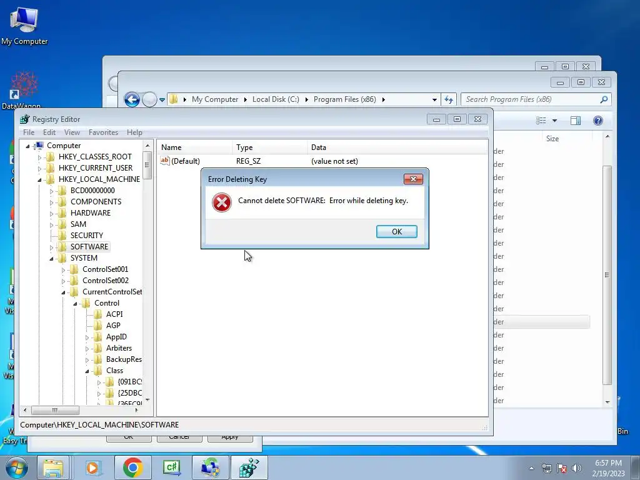This screenshot has height=480, width=640.
Task: Expand the AppID key
Action: [x=87, y=337]
